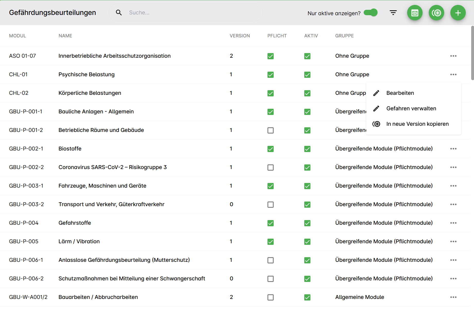Select 'In neue Version kopieren' option
This screenshot has height=309, width=474.
[x=417, y=124]
